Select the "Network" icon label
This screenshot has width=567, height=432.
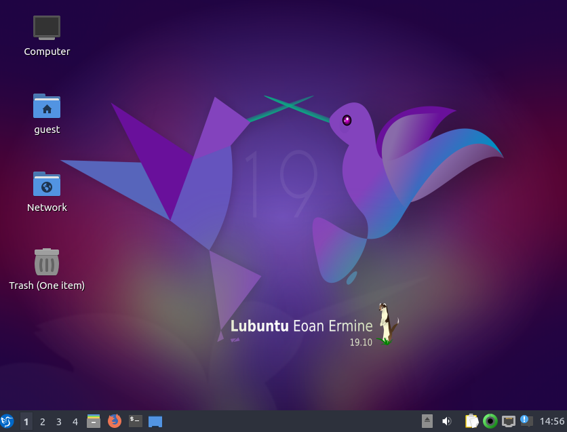coord(47,208)
